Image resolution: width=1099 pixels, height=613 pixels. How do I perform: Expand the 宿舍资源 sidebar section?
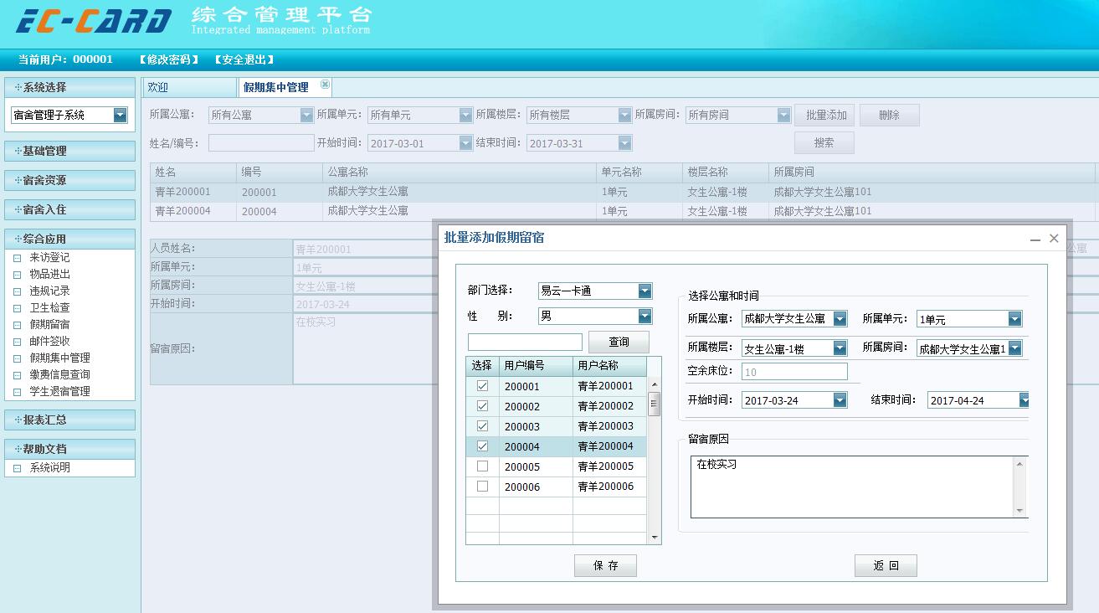69,180
